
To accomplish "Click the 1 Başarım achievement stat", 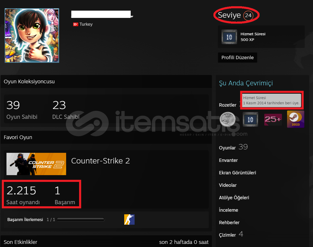I will click(x=65, y=195).
